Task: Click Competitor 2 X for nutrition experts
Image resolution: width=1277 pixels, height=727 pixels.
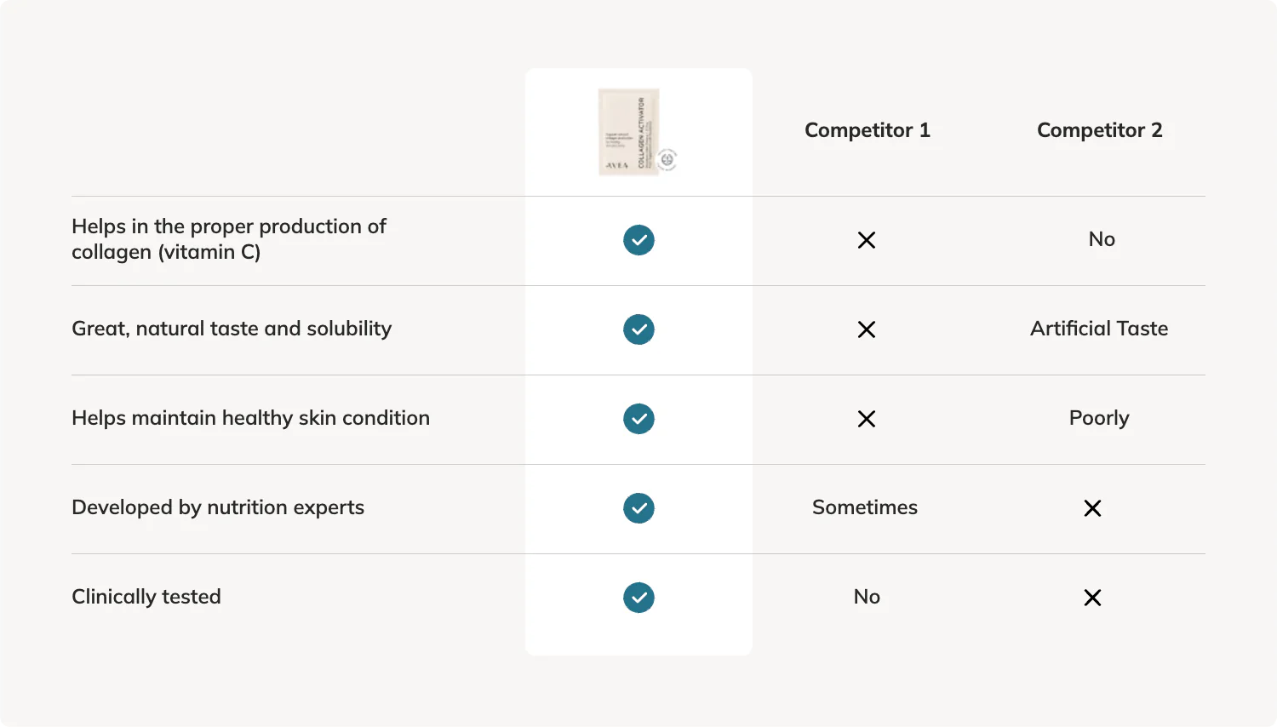Action: pos(1092,508)
